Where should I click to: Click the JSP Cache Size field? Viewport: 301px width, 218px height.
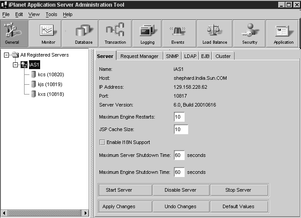pos(181,129)
